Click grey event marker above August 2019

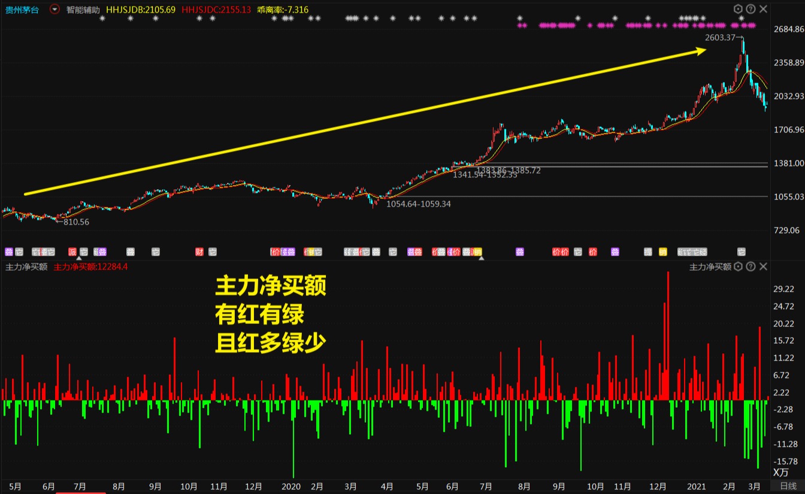pos(131,252)
